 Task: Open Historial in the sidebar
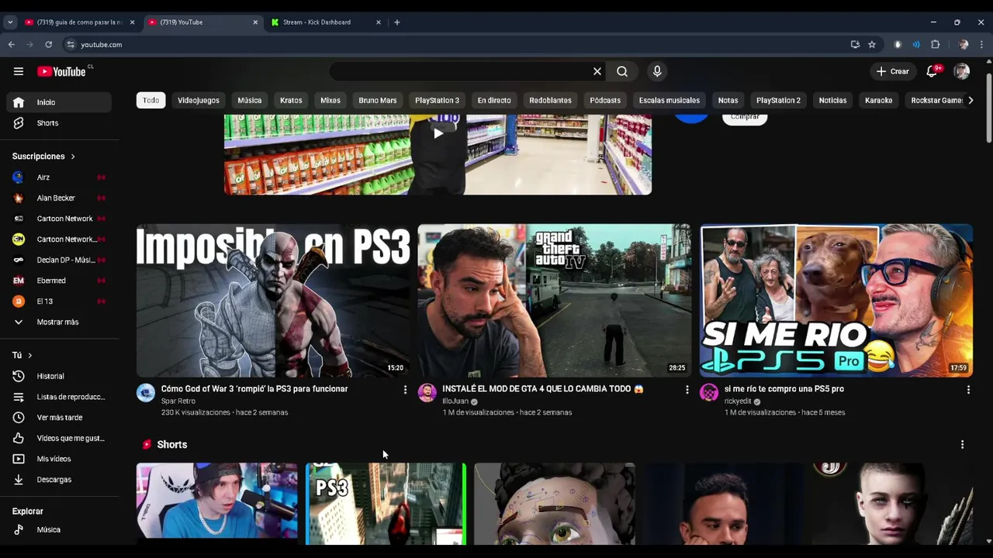click(x=59, y=376)
